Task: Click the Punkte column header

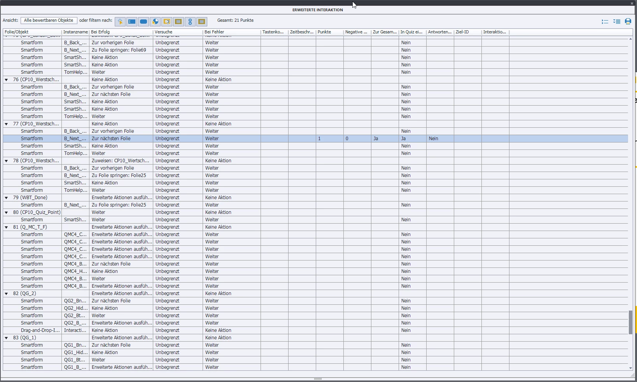Action: tap(329, 32)
